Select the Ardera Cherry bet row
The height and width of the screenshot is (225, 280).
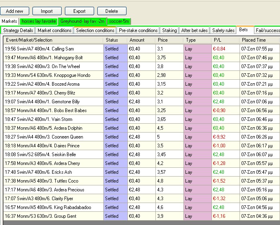(142, 163)
